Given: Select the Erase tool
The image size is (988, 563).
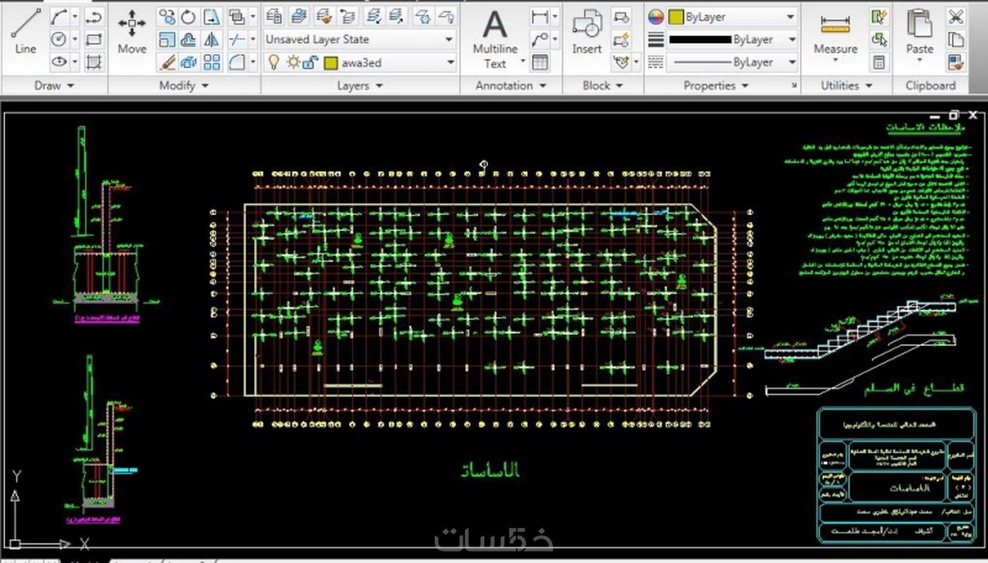Looking at the screenshot, I should pos(167,62).
